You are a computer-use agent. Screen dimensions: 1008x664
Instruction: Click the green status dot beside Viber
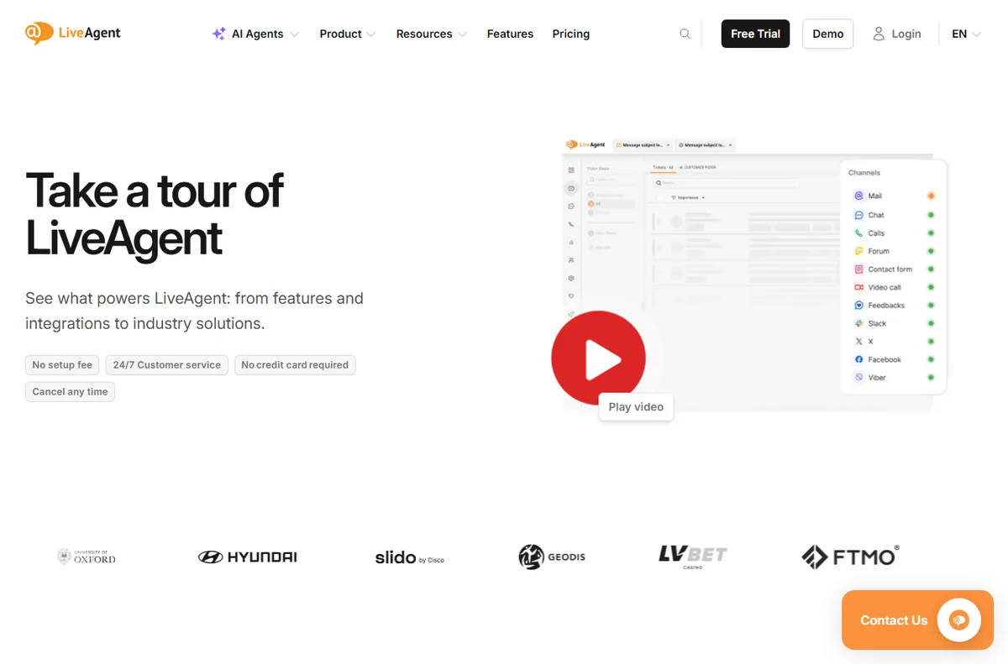(931, 378)
